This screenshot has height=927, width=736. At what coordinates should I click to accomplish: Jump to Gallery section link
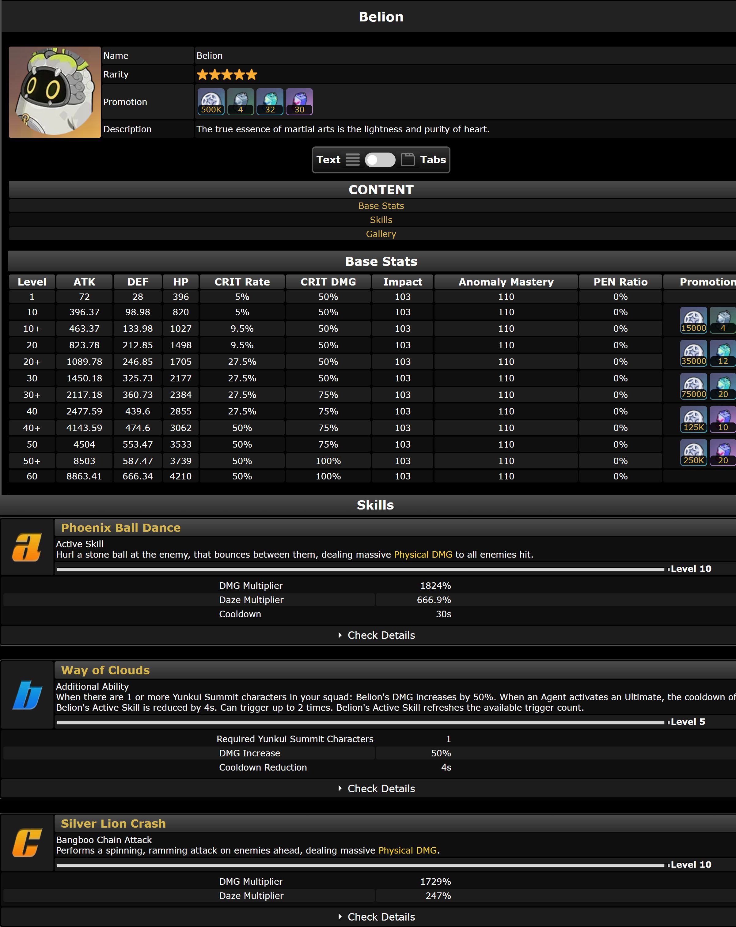click(x=381, y=234)
